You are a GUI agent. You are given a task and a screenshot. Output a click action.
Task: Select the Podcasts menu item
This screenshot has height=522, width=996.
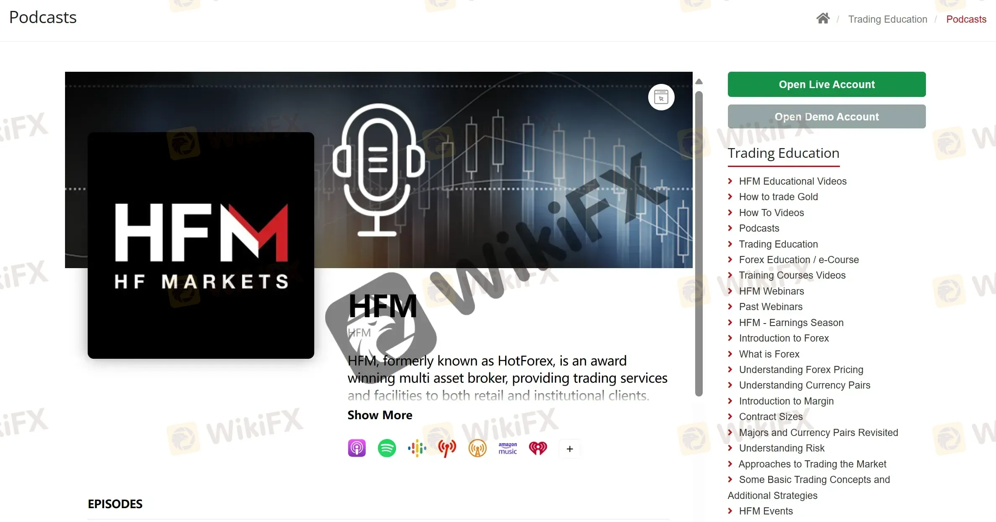(x=759, y=228)
